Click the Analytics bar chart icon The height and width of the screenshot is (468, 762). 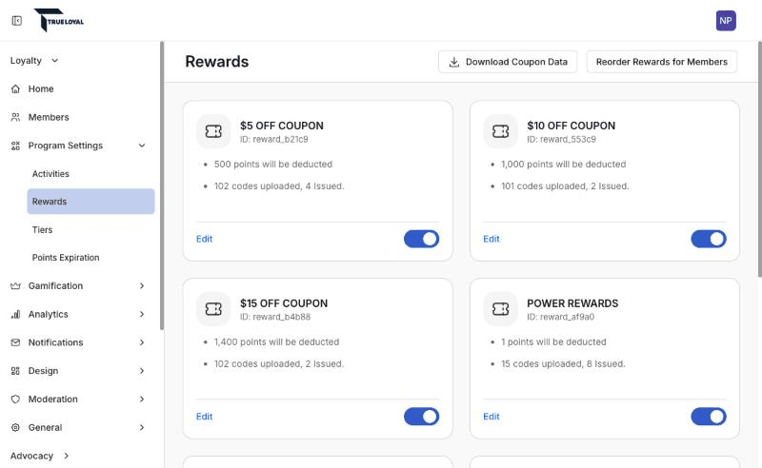(x=15, y=314)
